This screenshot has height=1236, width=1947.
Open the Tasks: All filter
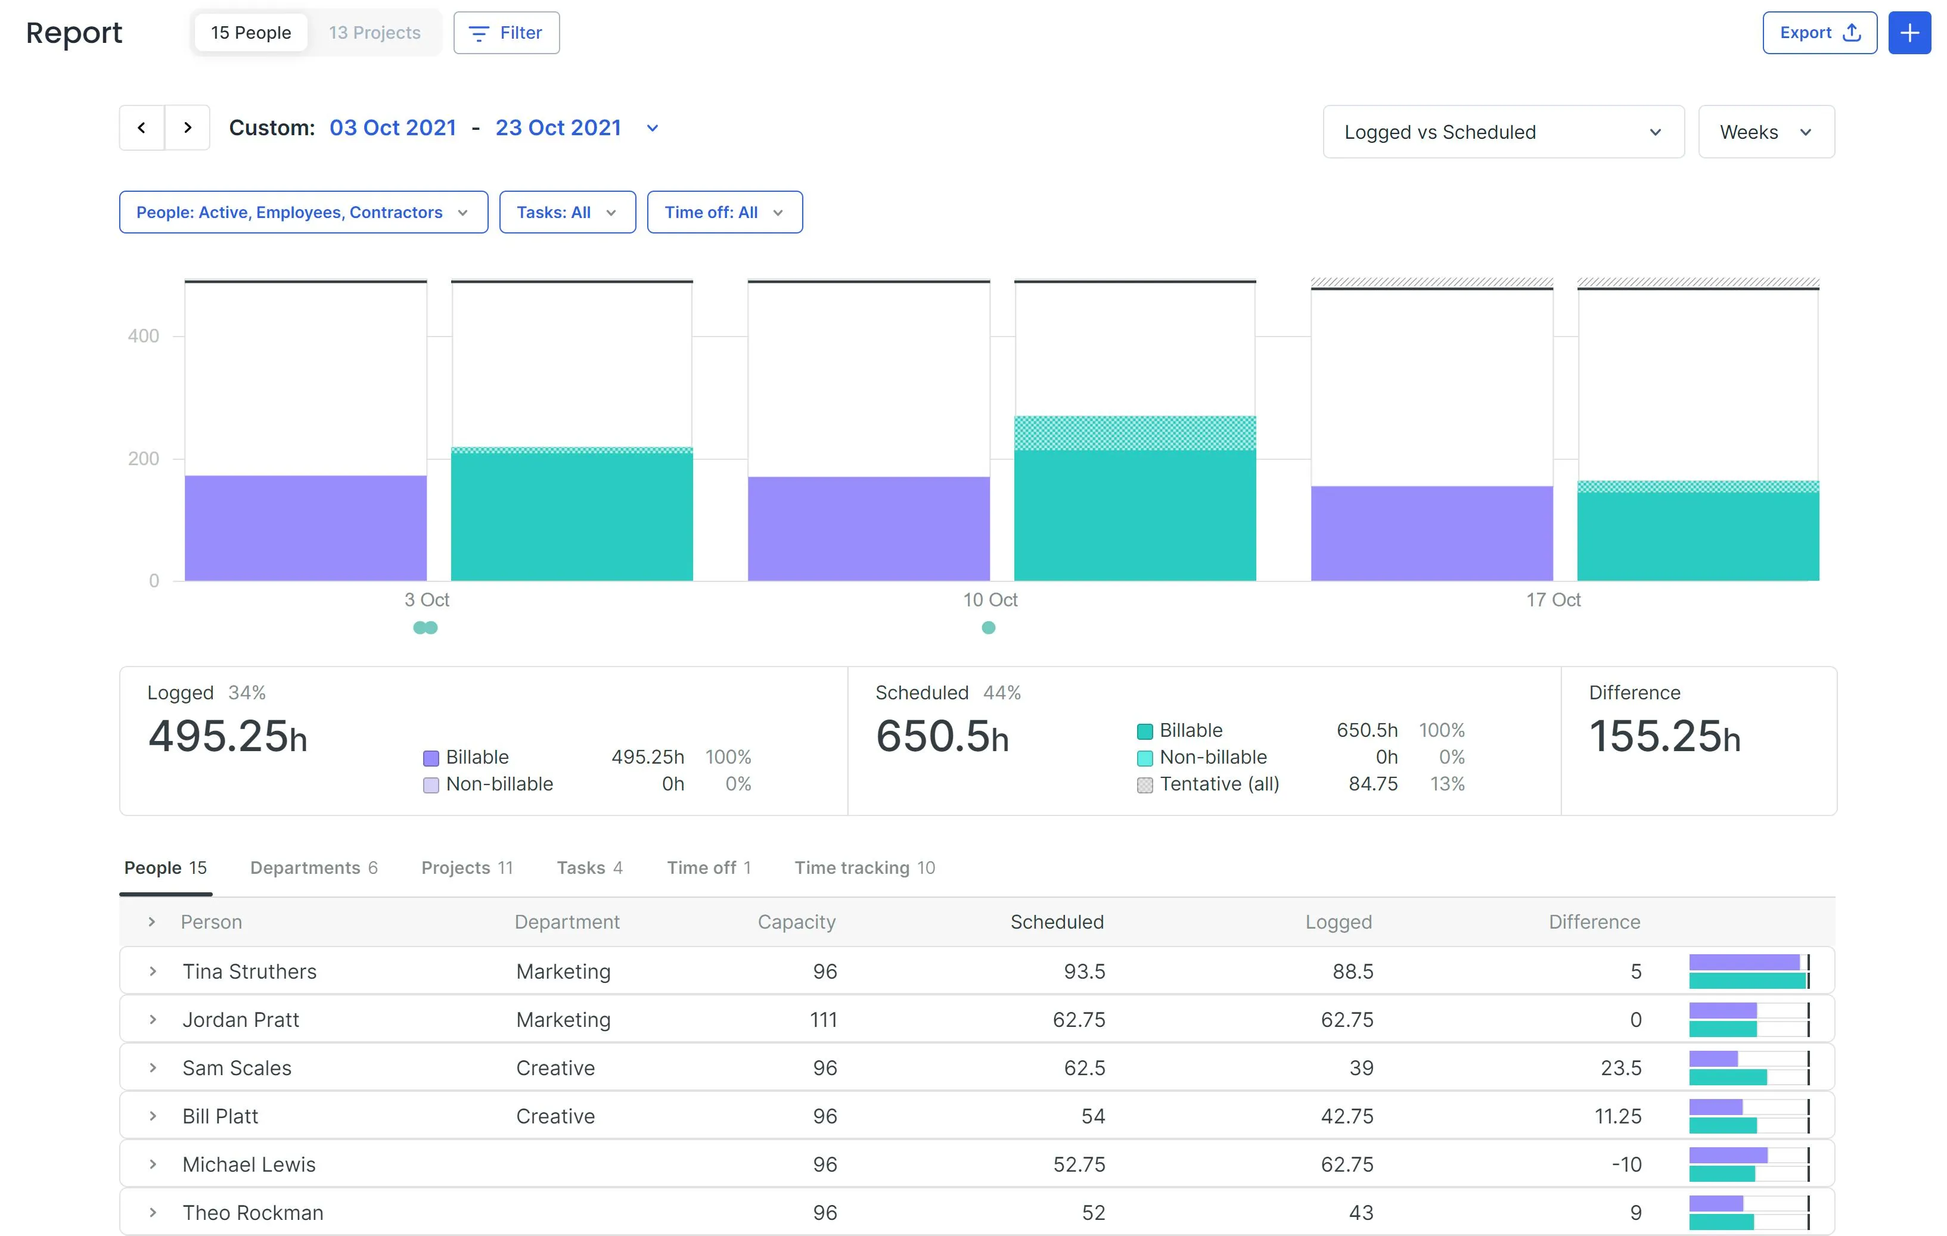567,213
